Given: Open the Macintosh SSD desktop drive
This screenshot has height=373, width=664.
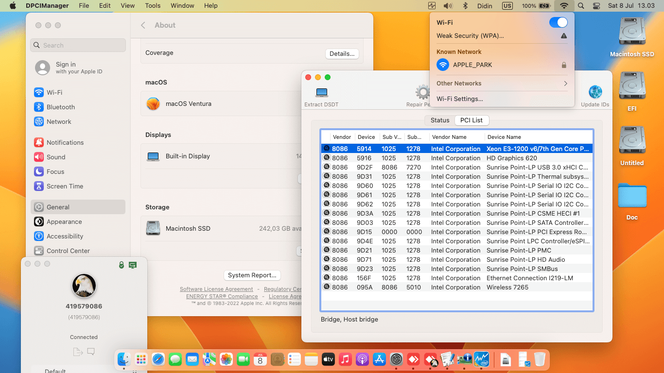Looking at the screenshot, I should tap(632, 33).
